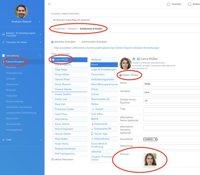Click the CMS icon in the sidebar
The width and height of the screenshot is (200, 175).
pyautogui.click(x=3, y=140)
